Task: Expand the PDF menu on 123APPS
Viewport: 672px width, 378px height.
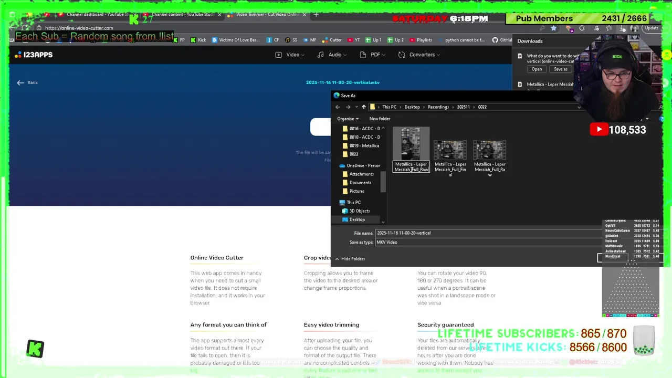Action: tap(373, 55)
